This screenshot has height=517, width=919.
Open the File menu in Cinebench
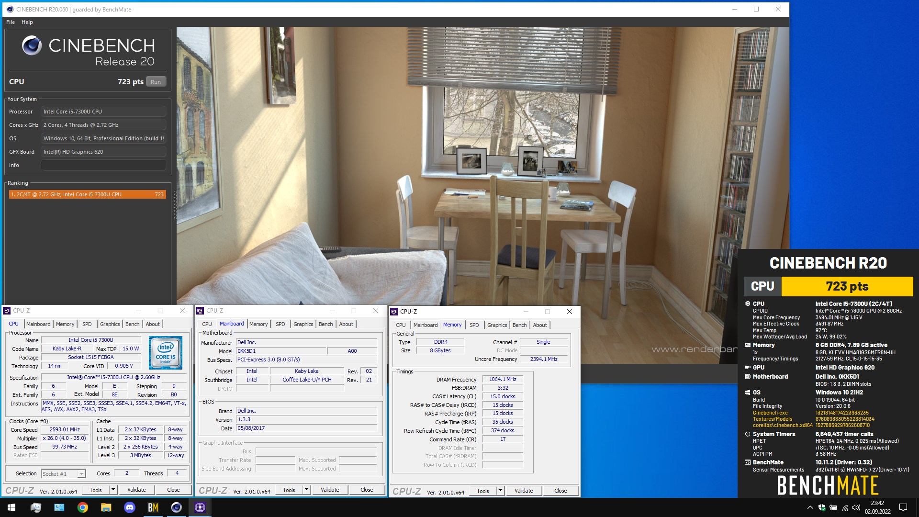point(11,22)
